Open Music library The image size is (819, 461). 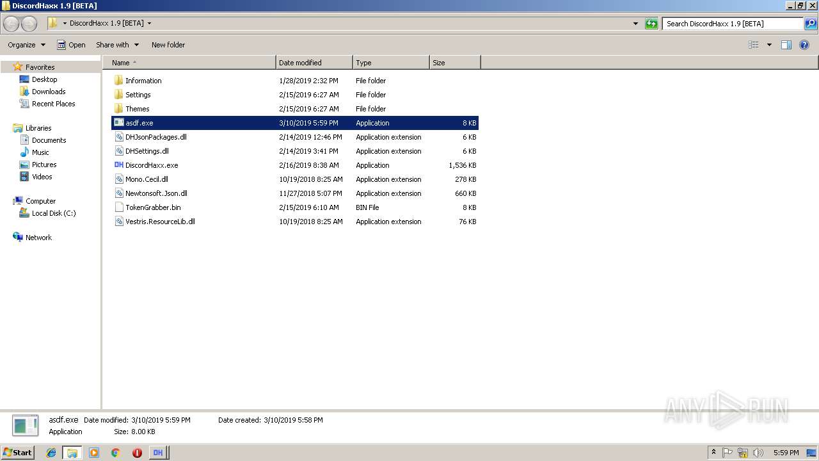[x=40, y=152]
